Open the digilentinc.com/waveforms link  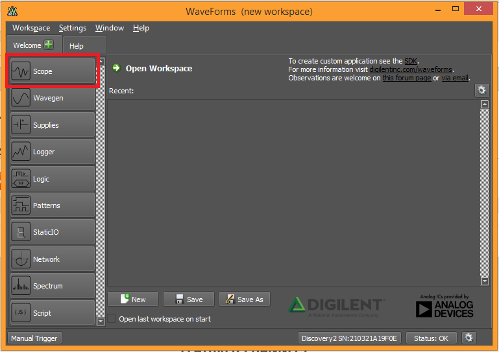[x=411, y=69]
